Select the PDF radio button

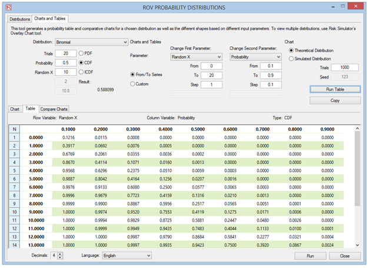(x=85, y=53)
